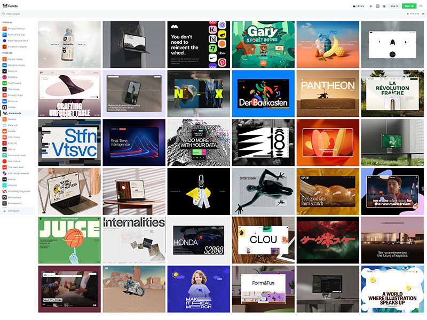Image resolution: width=427 pixels, height=320 pixels.
Task: Select Hacker News in feeds list
Action: [x=15, y=59]
